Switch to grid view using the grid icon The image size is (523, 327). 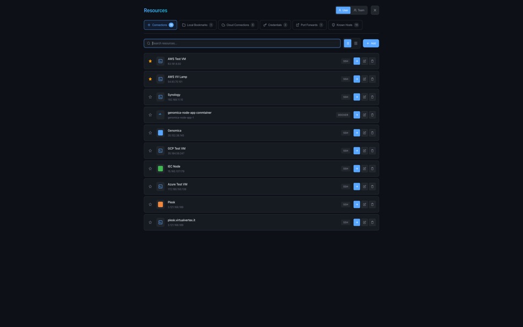(x=355, y=42)
